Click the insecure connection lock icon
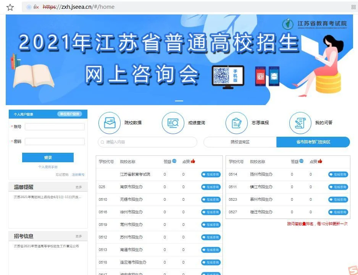The height and width of the screenshot is (275, 358). 36,7
